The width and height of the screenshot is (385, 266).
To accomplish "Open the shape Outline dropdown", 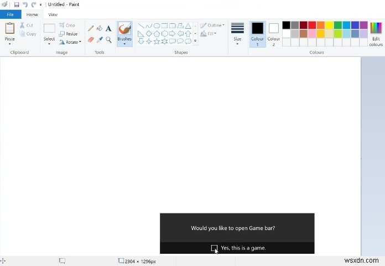I will coord(212,25).
